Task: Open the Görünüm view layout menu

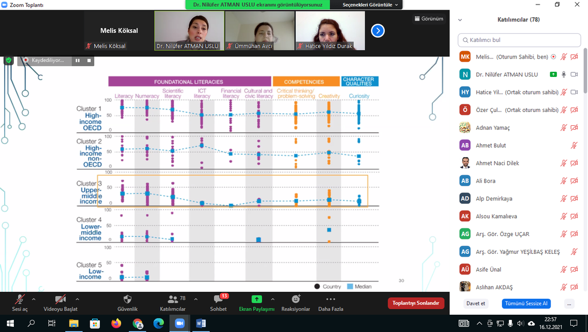Action: tap(428, 18)
